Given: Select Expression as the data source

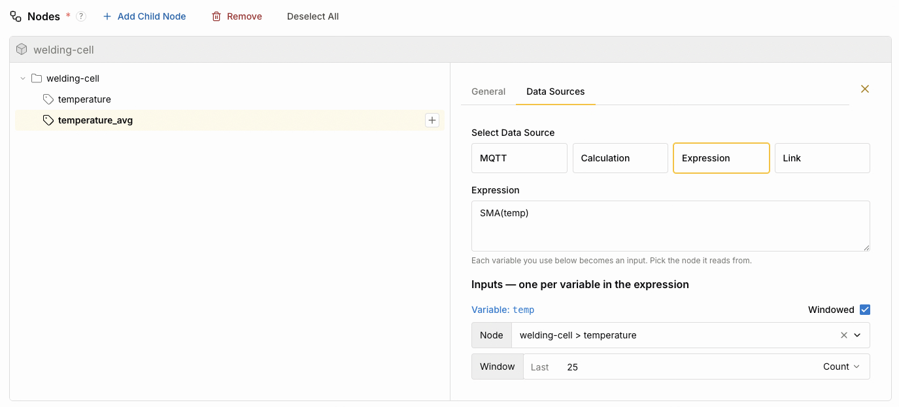Looking at the screenshot, I should [x=721, y=158].
